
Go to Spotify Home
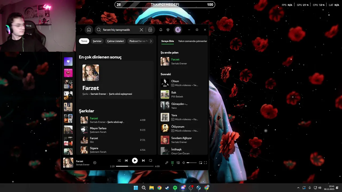pos(89,30)
